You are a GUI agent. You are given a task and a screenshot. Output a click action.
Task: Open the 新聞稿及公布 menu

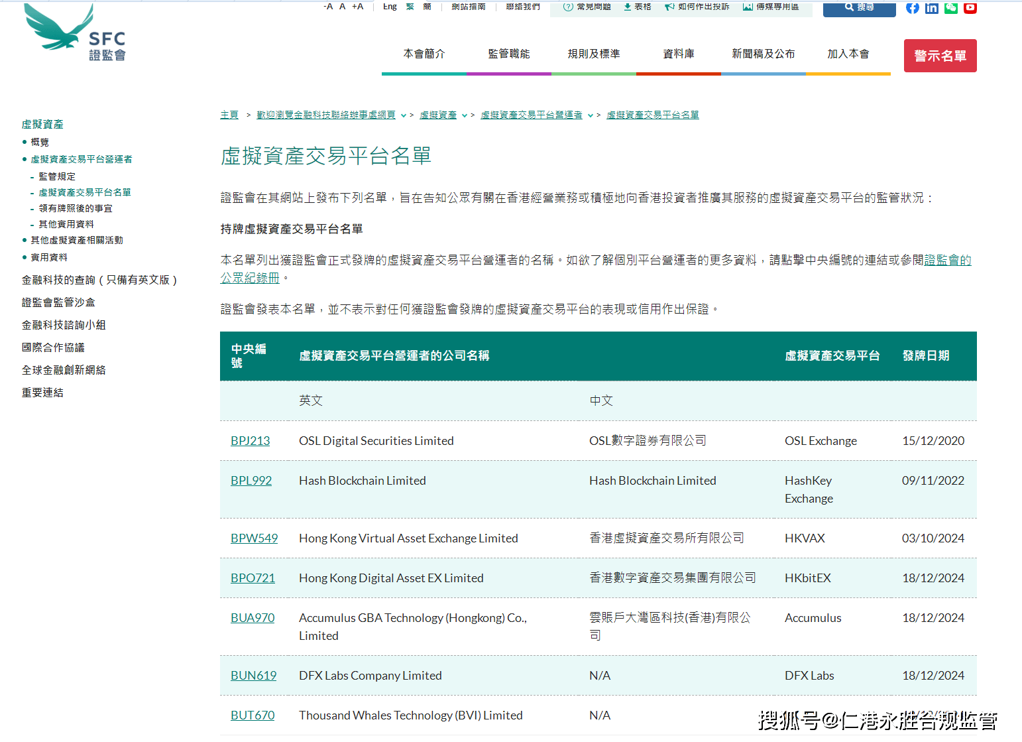764,54
